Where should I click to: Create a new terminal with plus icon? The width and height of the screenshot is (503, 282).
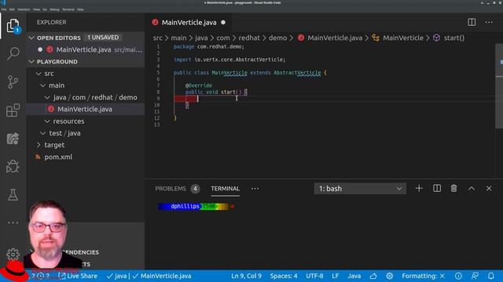pyautogui.click(x=419, y=188)
